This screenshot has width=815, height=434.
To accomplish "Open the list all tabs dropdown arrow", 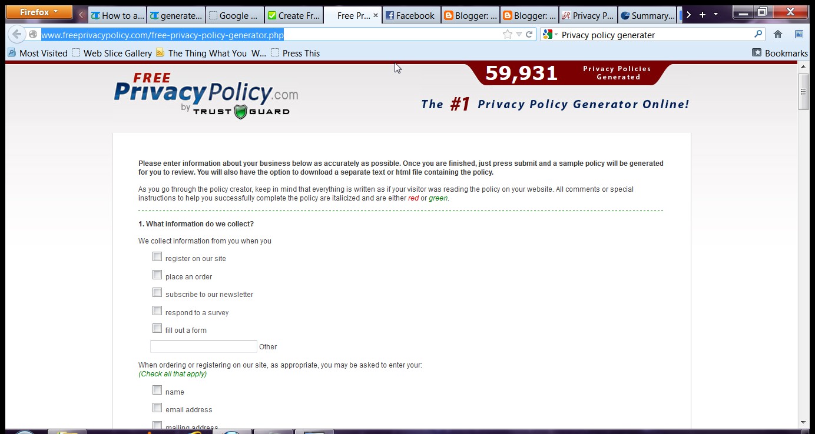I will pos(715,15).
